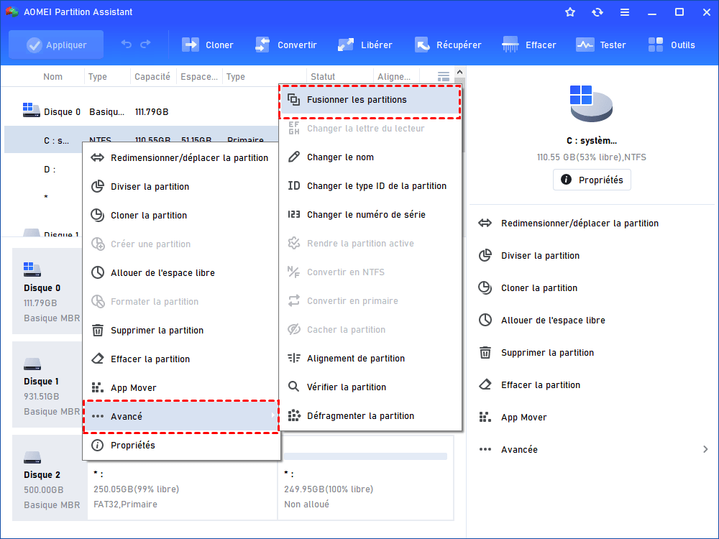This screenshot has height=539, width=719.
Task: Select Changer le nom in submenu
Action: click(x=370, y=157)
